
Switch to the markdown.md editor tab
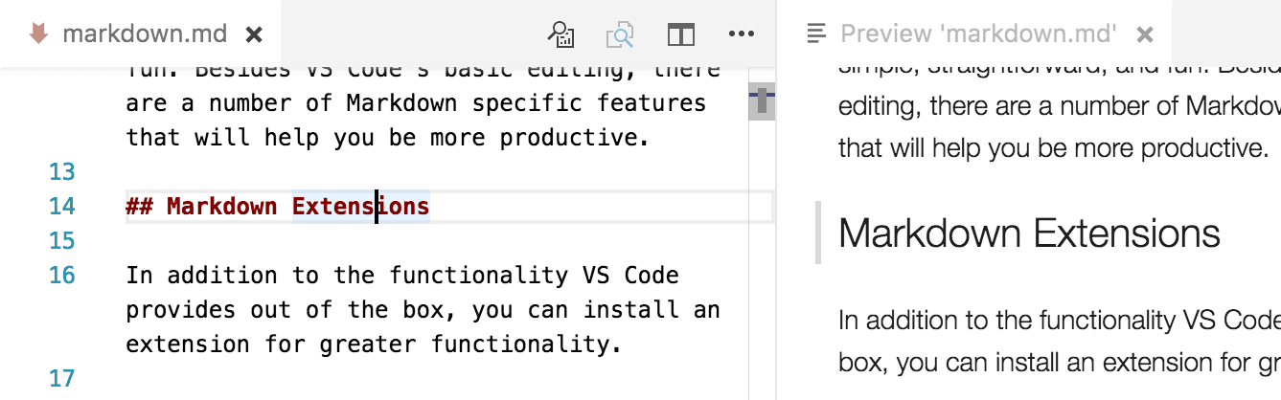click(144, 34)
